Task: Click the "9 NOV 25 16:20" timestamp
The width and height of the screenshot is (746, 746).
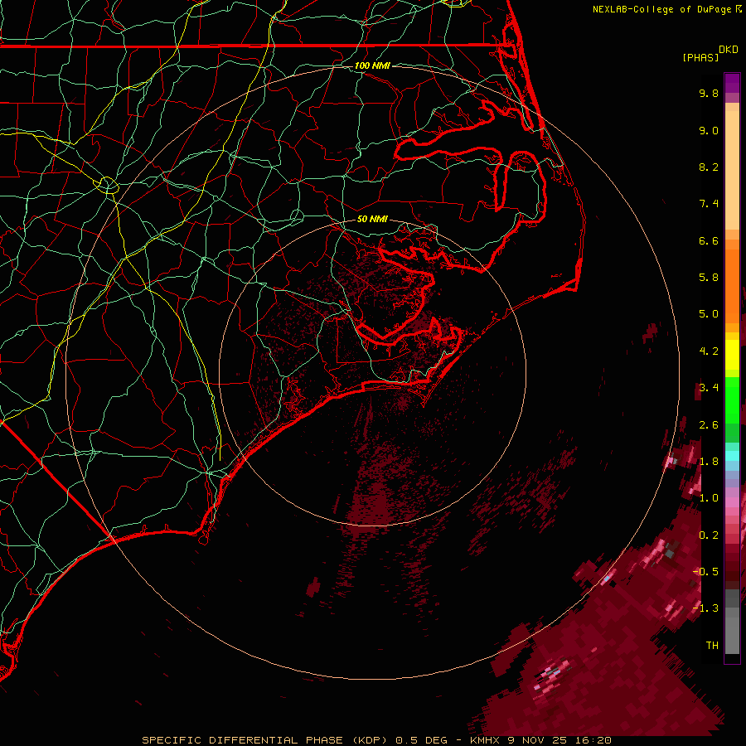Action: coord(560,740)
